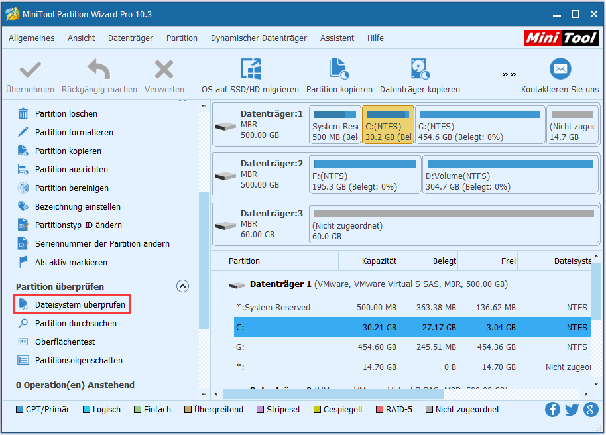Sort by the Belegt column header
The image size is (606, 435).
coord(428,261)
